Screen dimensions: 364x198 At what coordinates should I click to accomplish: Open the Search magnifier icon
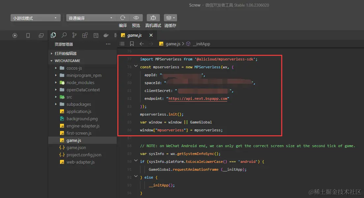(64, 35)
